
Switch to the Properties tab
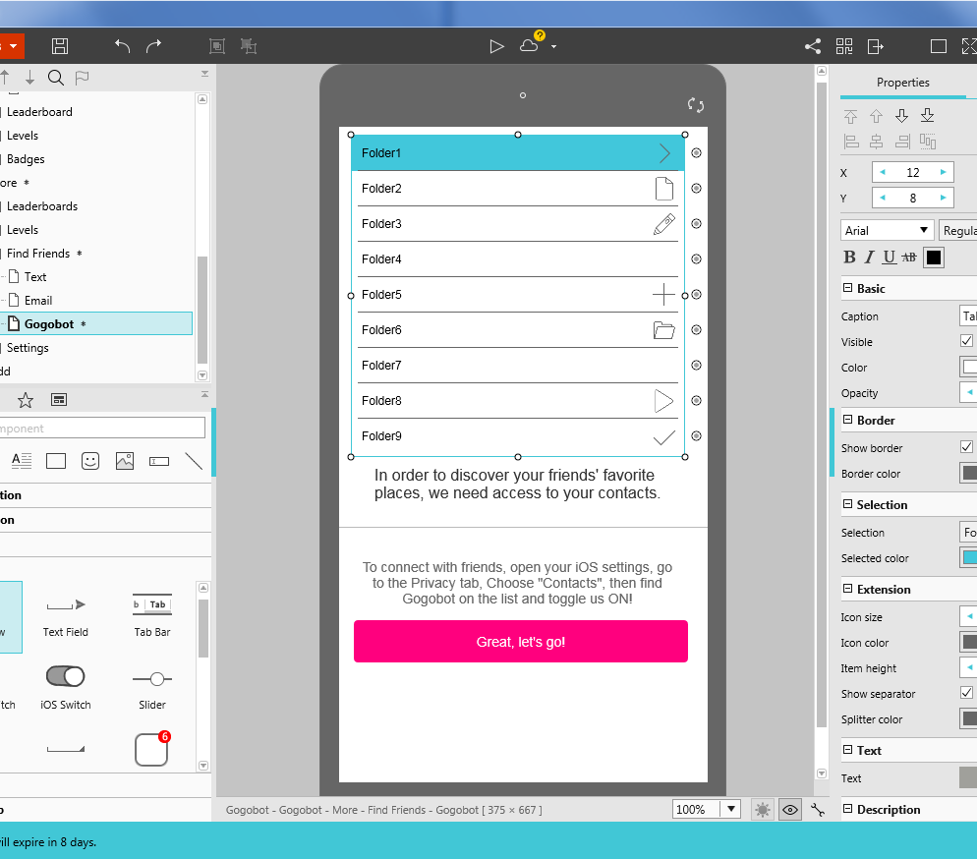click(x=903, y=83)
